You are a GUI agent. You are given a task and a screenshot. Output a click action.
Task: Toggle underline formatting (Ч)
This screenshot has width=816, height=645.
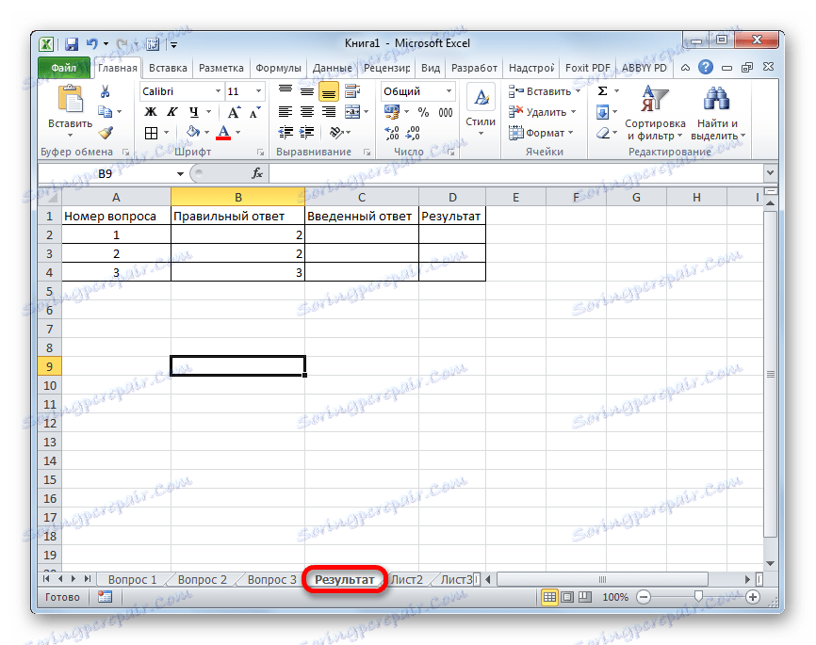[x=194, y=112]
